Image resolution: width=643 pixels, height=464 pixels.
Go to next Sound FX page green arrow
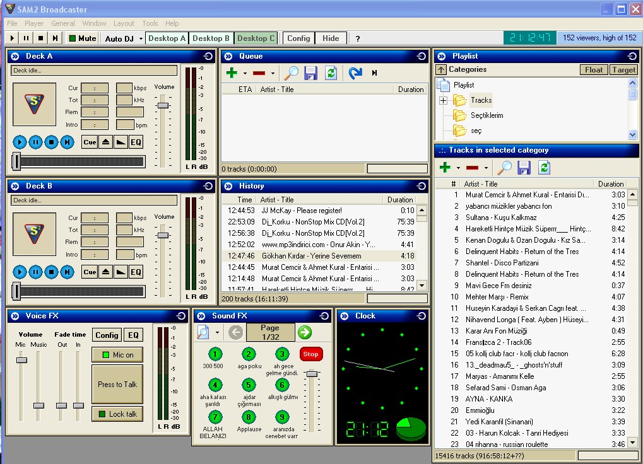coord(305,332)
